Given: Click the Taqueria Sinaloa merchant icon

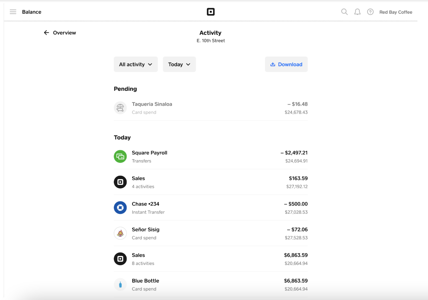Looking at the screenshot, I should pyautogui.click(x=120, y=108).
